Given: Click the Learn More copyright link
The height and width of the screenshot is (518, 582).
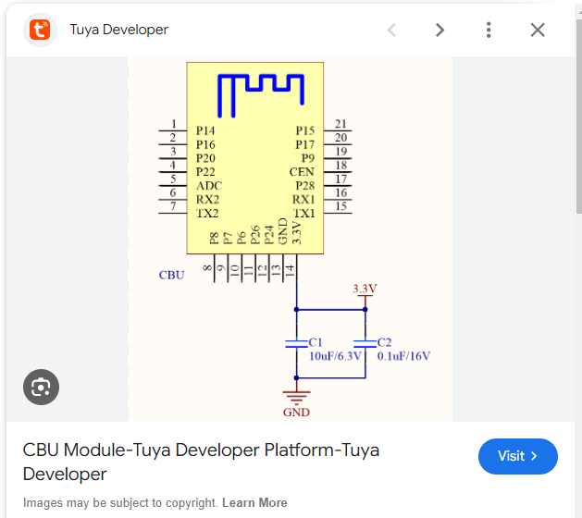Looking at the screenshot, I should [x=254, y=502].
